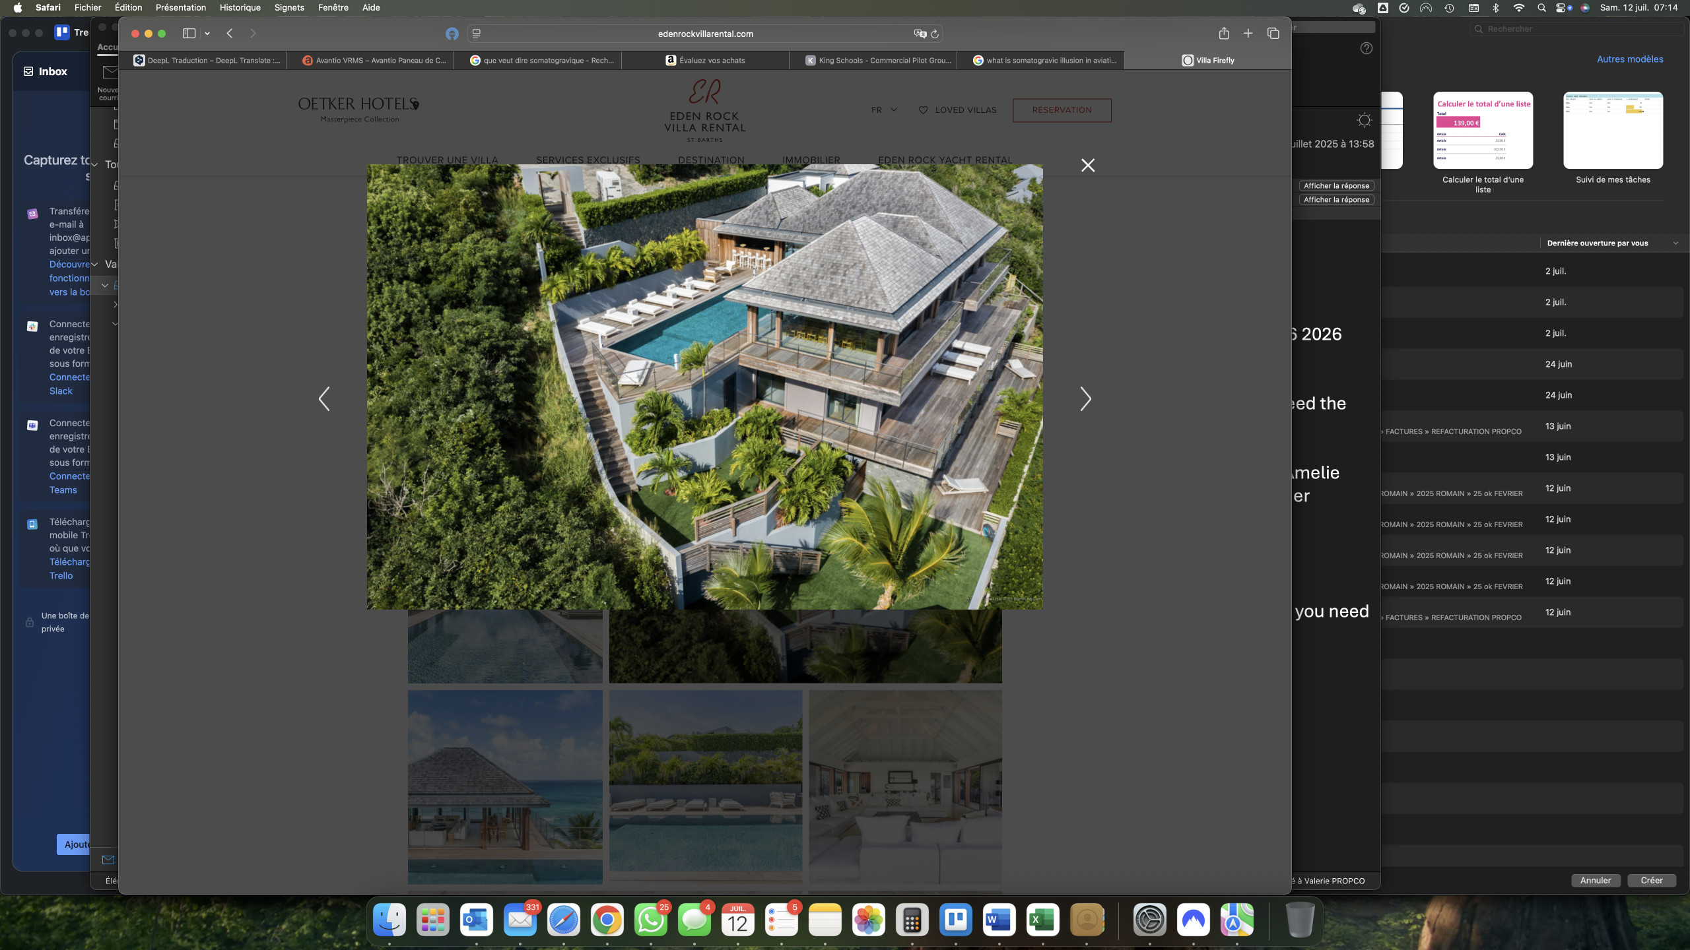This screenshot has height=950, width=1690.
Task: Open Microsoft Excel from the Dock
Action: tap(1043, 920)
